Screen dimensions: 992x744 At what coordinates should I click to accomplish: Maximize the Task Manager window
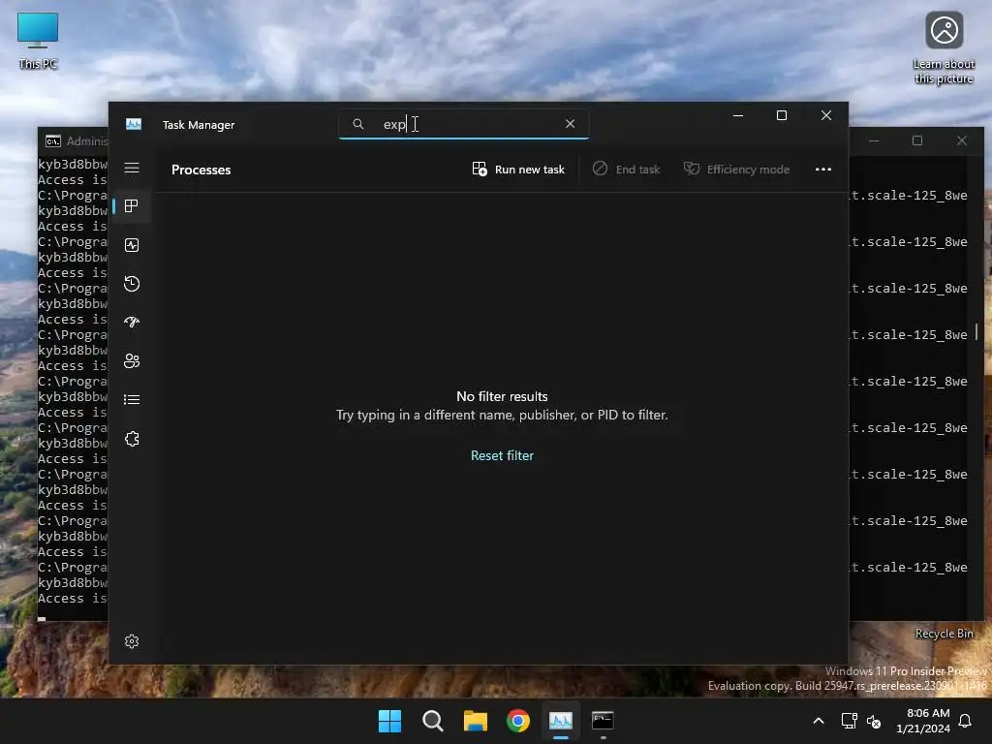782,115
